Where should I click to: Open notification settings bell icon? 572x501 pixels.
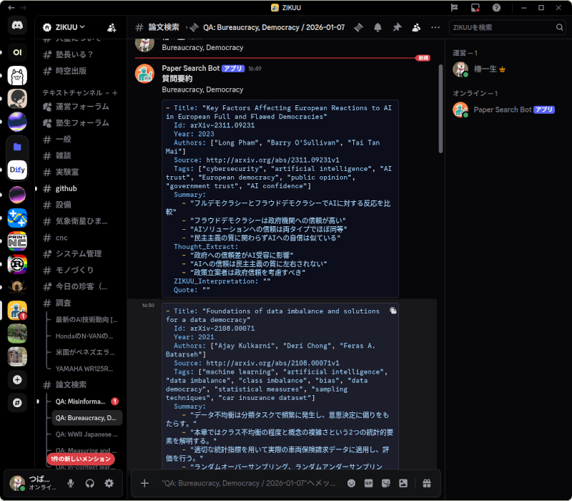[378, 27]
